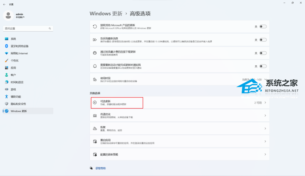305x176 pixels.
Task: Click the 可选更新 chevron beside 2 可用
Action: click(x=265, y=103)
